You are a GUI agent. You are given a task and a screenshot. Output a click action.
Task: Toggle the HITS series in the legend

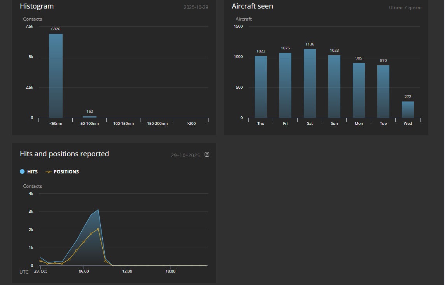click(32, 171)
